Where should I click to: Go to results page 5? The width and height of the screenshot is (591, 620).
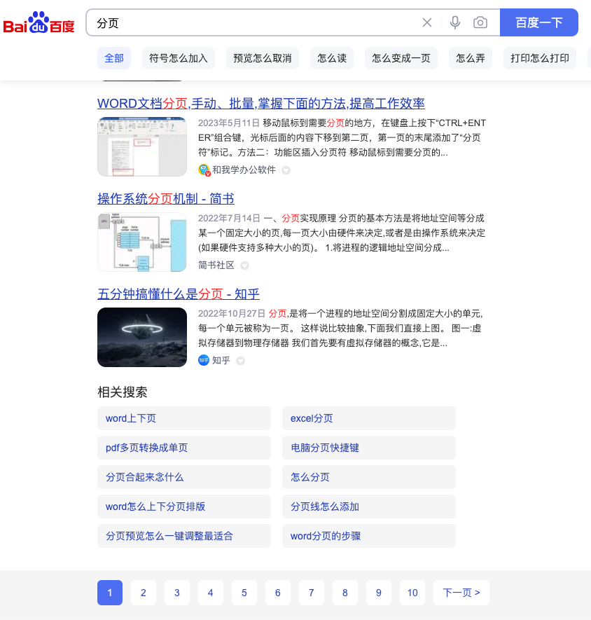pyautogui.click(x=244, y=593)
